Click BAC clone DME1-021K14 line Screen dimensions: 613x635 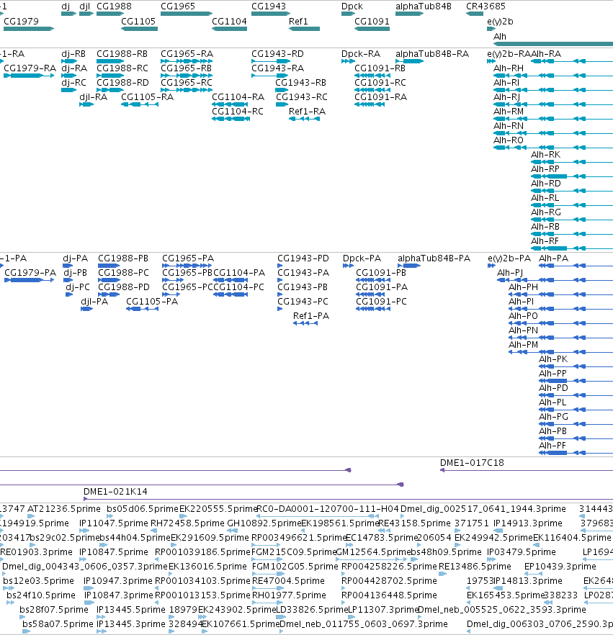349,499
